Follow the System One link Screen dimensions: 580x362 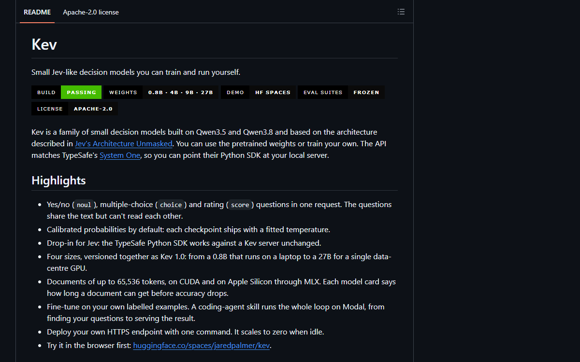click(120, 155)
